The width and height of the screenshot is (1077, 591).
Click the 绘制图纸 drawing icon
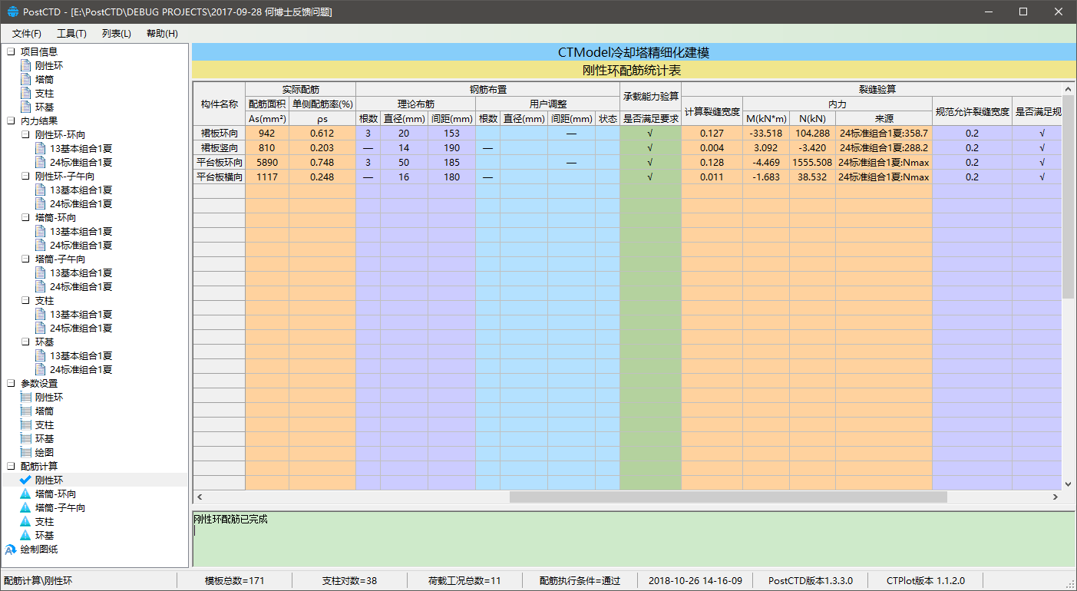pos(11,550)
